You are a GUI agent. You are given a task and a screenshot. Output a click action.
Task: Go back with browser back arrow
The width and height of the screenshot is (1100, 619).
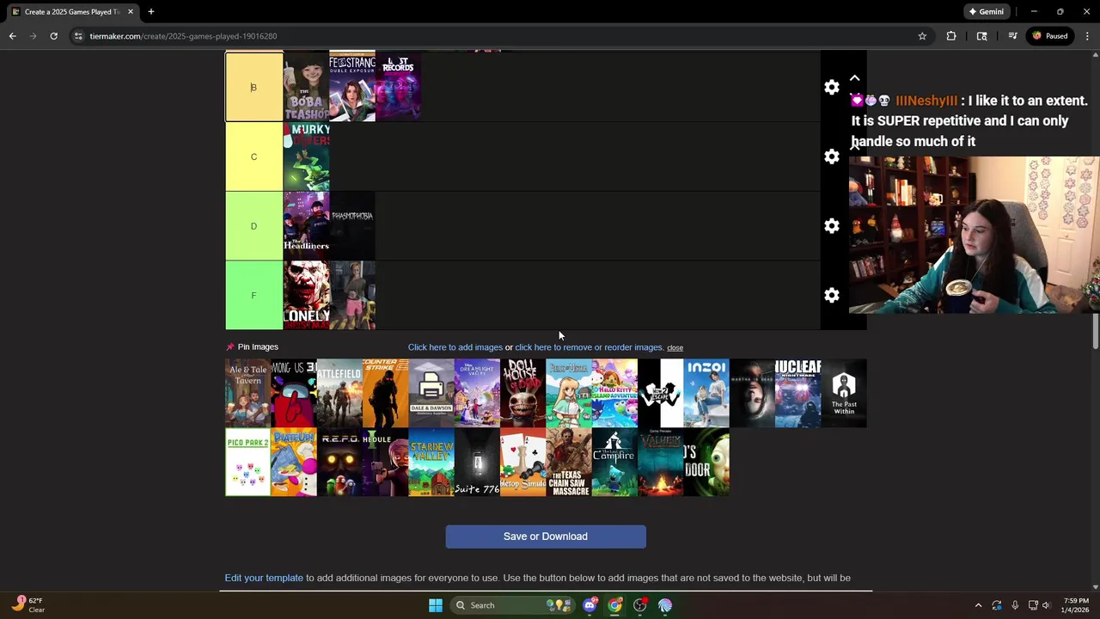coord(12,36)
